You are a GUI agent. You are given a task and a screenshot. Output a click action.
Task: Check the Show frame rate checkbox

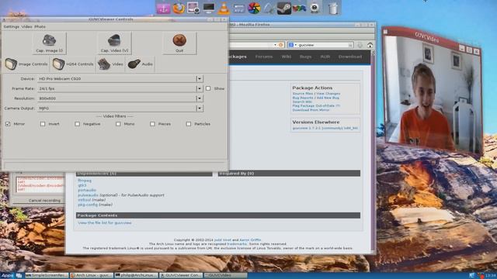(208, 88)
